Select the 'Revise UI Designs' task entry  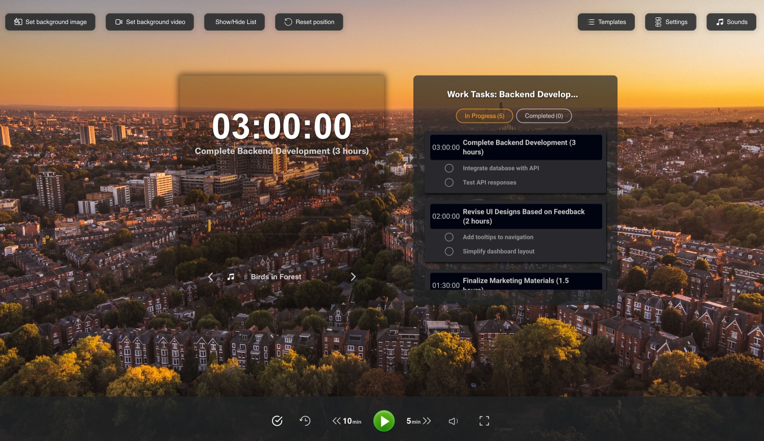click(515, 216)
